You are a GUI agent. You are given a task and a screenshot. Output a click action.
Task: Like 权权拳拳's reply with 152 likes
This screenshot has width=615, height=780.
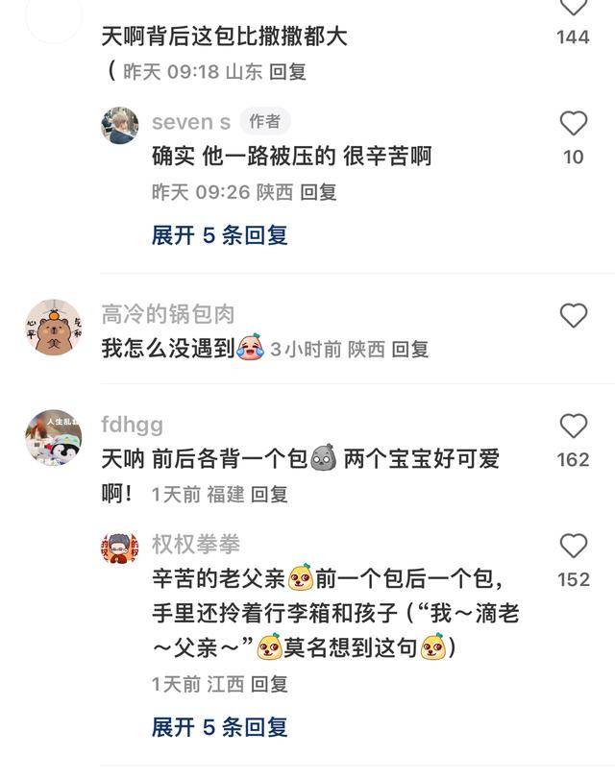coord(574,546)
